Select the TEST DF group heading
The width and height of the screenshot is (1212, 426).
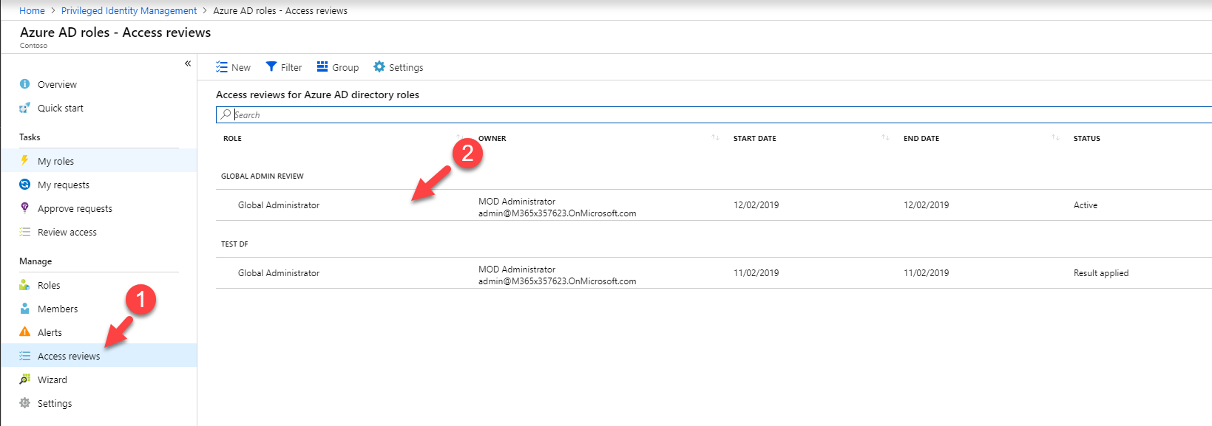[234, 244]
